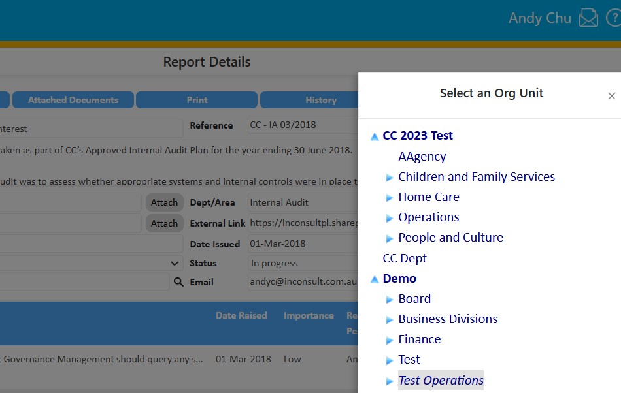
Task: Expand People and Culture arrow
Action: 390,238
